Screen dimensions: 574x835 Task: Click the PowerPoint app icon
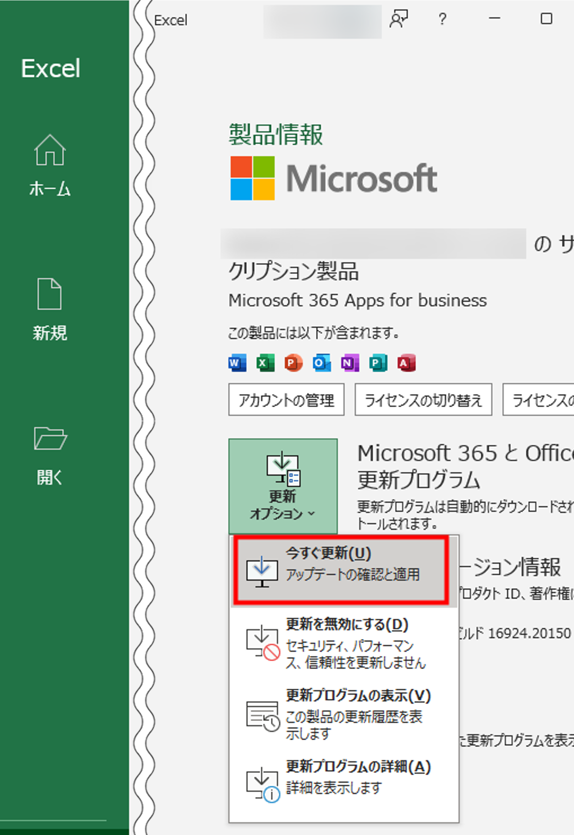click(x=294, y=363)
